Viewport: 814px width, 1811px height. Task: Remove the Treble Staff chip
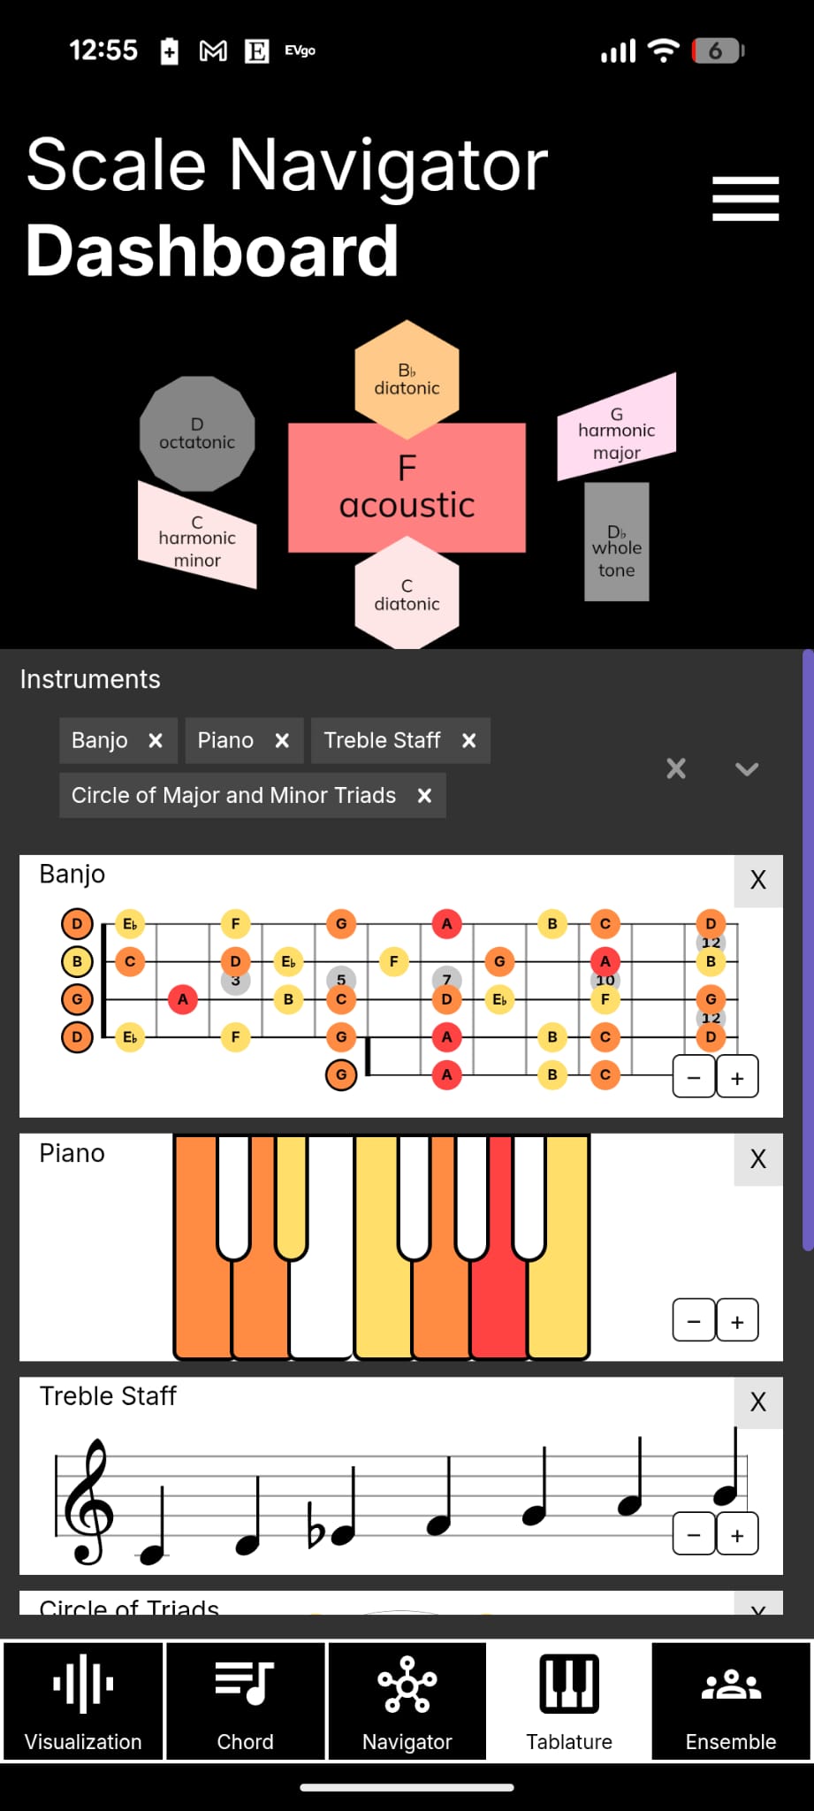point(469,740)
